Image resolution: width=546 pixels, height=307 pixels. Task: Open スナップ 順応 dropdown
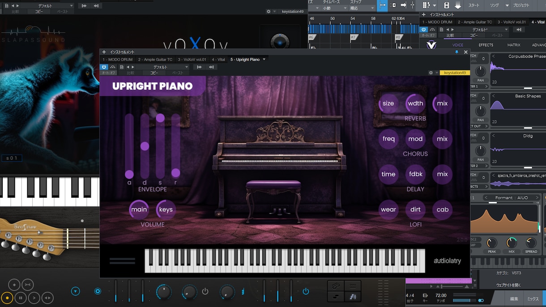(x=362, y=8)
